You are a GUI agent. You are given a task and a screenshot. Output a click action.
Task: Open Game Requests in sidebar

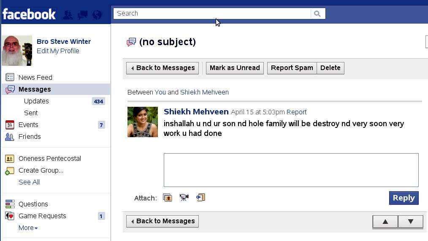pyautogui.click(x=42, y=216)
